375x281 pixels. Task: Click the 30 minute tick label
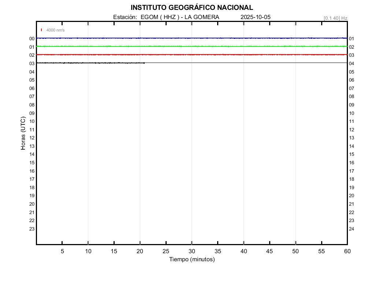(192, 251)
